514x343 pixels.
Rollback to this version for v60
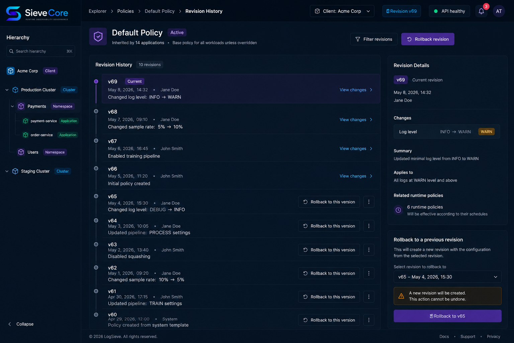click(x=329, y=320)
